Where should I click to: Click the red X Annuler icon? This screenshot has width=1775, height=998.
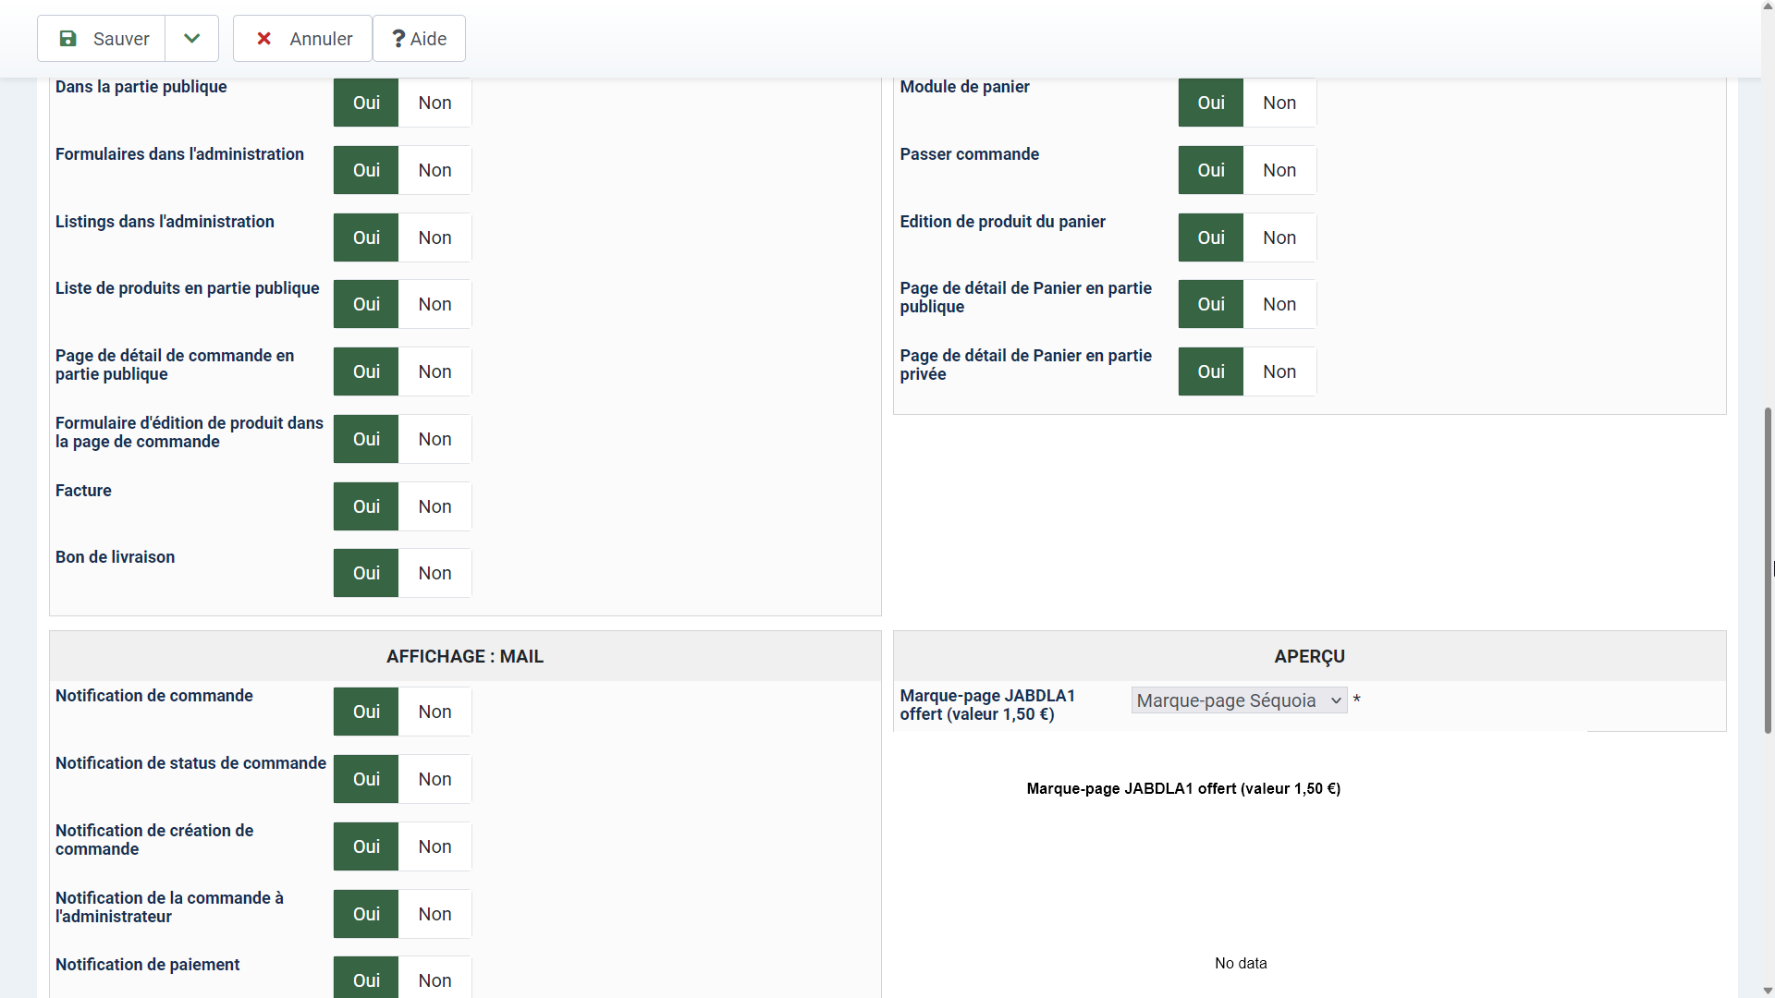(264, 39)
